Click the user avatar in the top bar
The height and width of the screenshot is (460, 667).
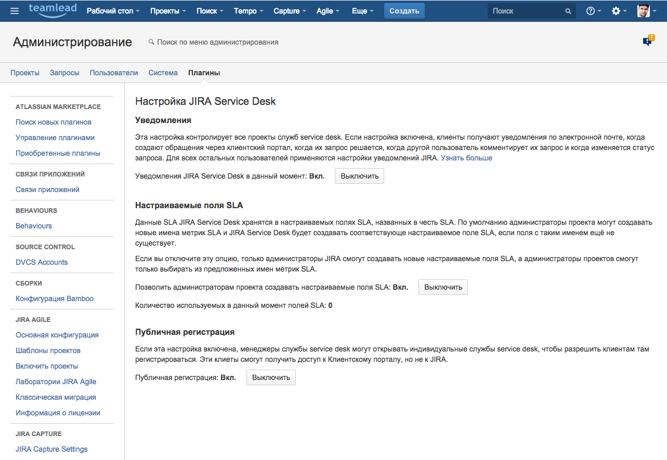click(x=643, y=10)
